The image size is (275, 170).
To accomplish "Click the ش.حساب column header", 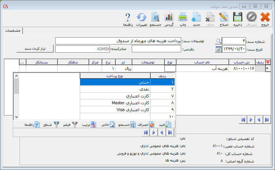I will click(x=242, y=62).
